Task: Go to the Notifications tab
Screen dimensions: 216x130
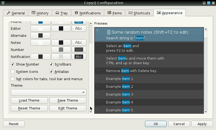Action: 87,13
